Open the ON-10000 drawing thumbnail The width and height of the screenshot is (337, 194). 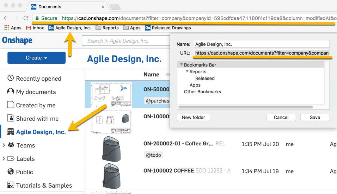tap(111, 122)
